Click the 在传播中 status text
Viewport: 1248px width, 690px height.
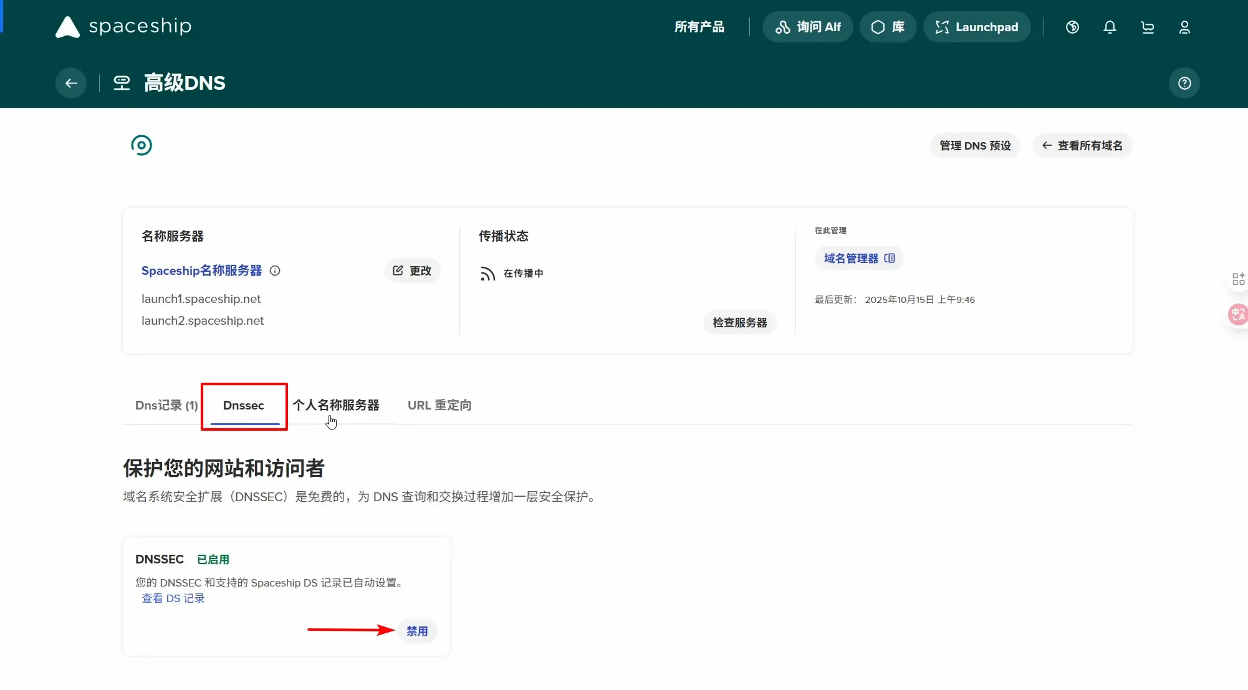[x=524, y=274]
